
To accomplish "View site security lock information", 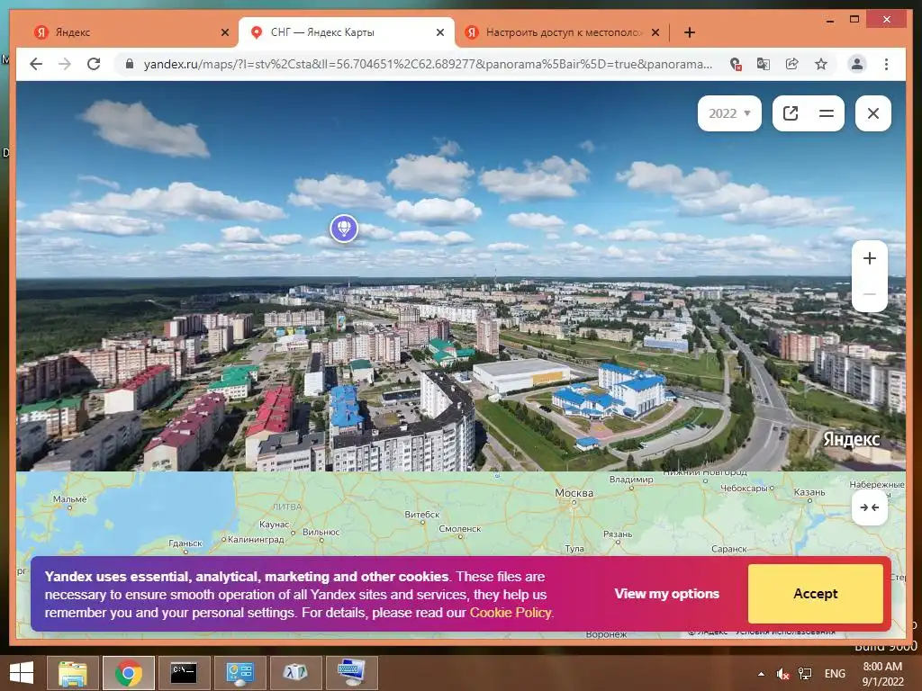I will 130,64.
